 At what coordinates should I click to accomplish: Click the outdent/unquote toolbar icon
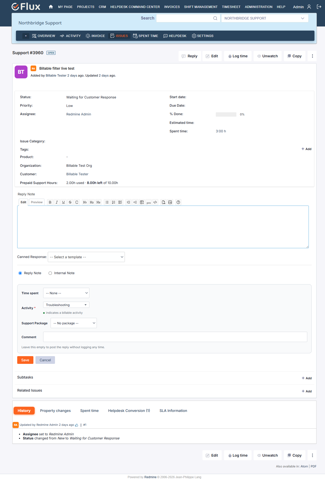135,202
